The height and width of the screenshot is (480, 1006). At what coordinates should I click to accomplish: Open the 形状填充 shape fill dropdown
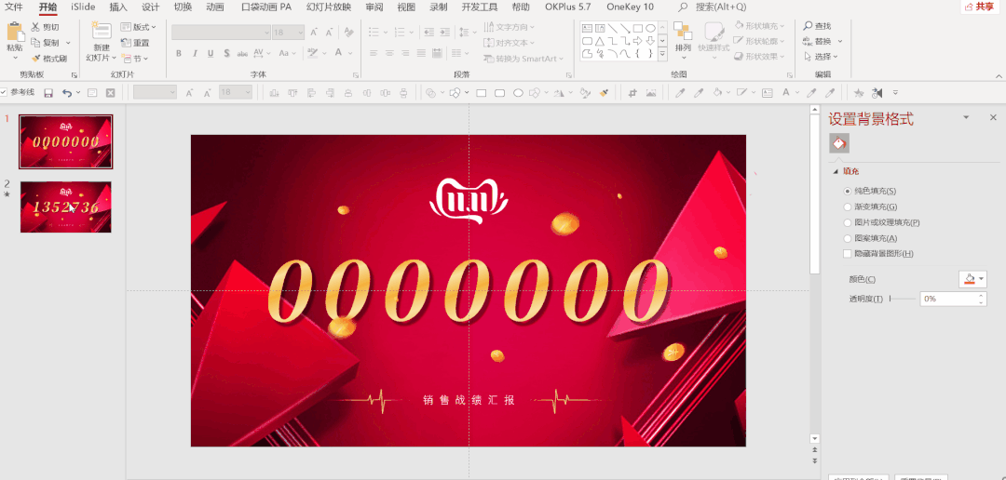coord(760,26)
